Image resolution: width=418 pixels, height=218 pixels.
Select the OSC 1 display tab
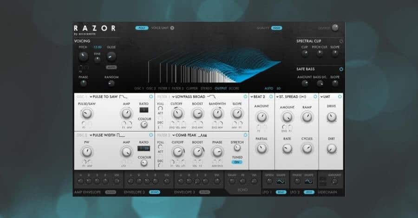[139, 89]
